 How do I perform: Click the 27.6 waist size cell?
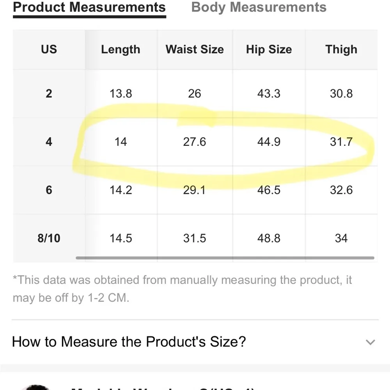pos(195,142)
